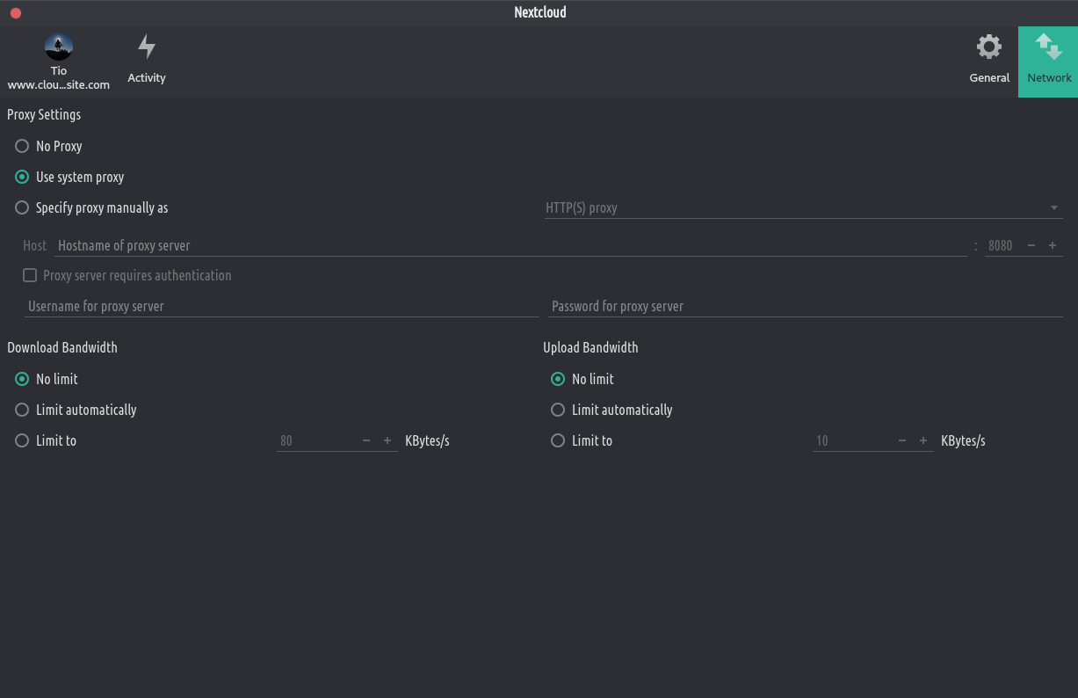
Task: Enable Proxy server requires authentication checkbox
Action: [x=30, y=276]
